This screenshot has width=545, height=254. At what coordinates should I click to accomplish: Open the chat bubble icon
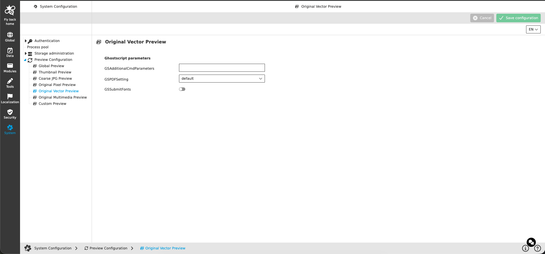pyautogui.click(x=531, y=242)
